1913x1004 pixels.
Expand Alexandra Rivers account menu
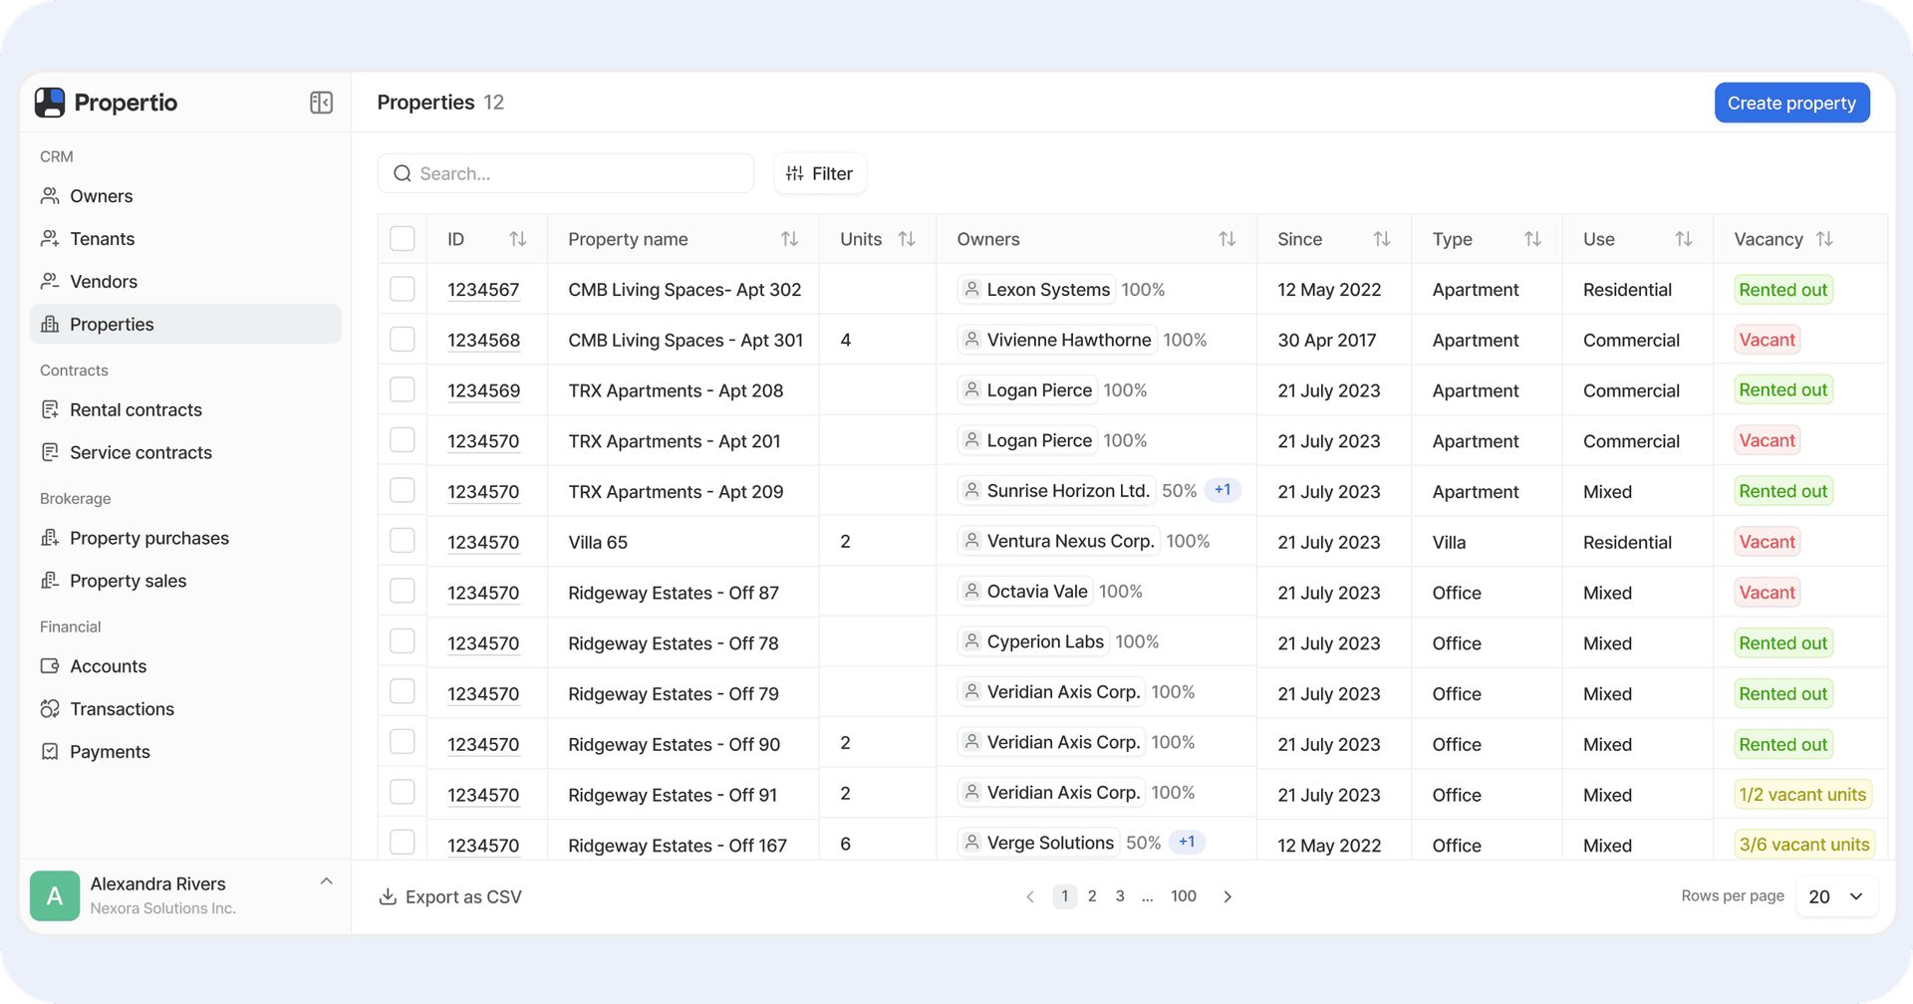click(326, 882)
